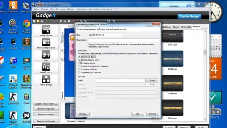The width and height of the screenshot is (227, 128).
Task: Click the orange calendar date gadget
Action: click(216, 69)
